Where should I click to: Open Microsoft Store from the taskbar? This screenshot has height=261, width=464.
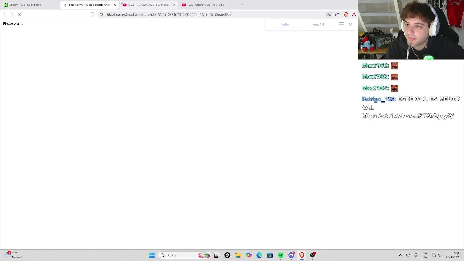pyautogui.click(x=270, y=255)
